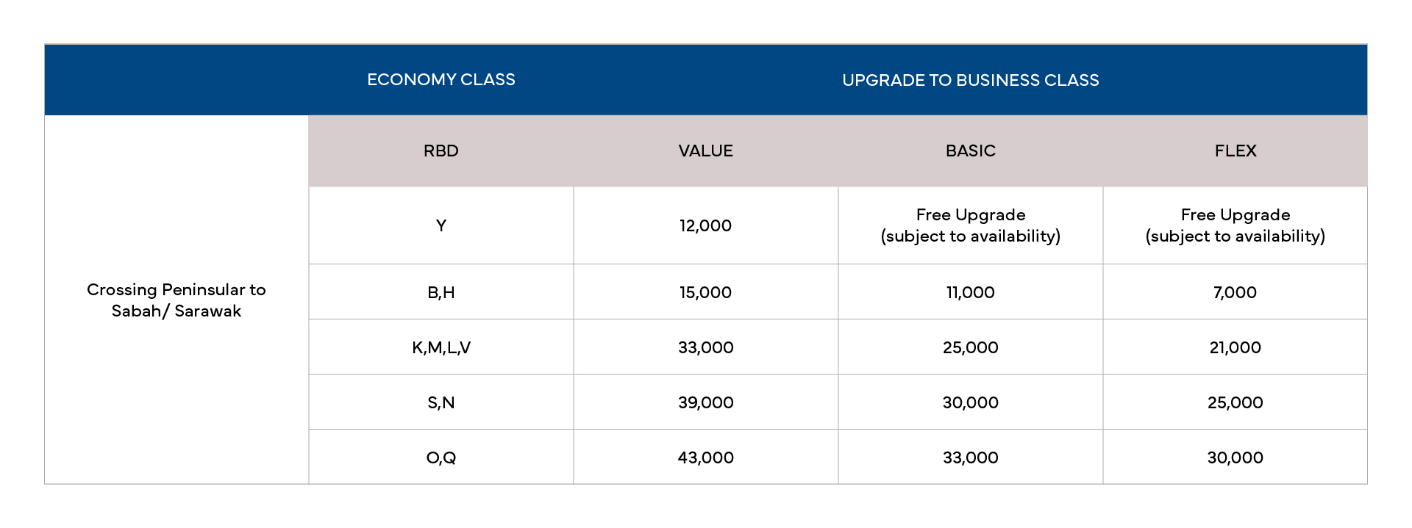Select the BASIC column header

tap(971, 151)
